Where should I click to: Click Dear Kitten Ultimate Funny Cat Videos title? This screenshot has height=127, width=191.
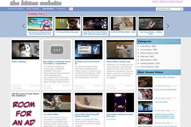coord(57,63)
